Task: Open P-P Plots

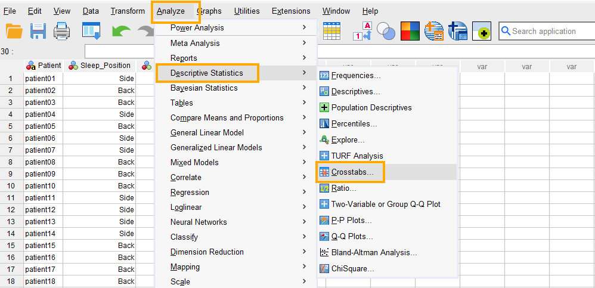Action: click(387, 221)
